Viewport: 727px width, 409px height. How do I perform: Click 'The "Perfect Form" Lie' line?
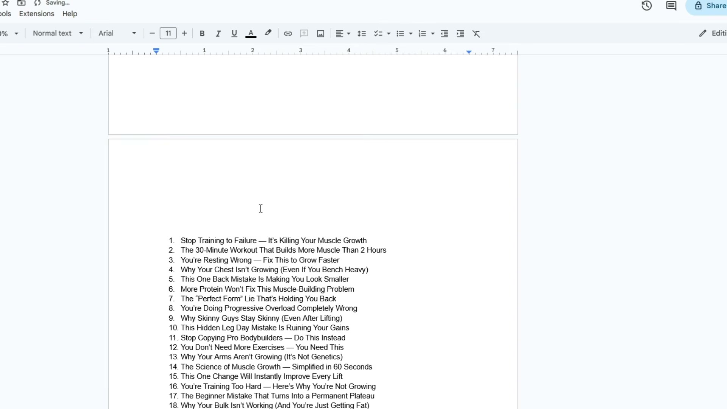258,299
